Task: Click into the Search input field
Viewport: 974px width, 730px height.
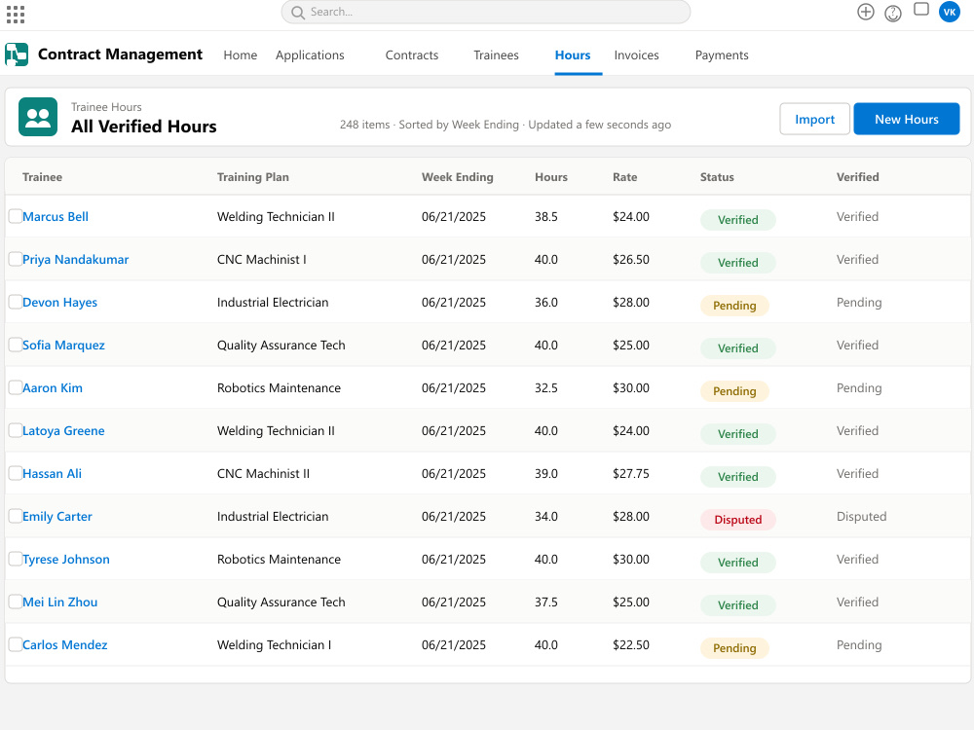Action: point(486,12)
